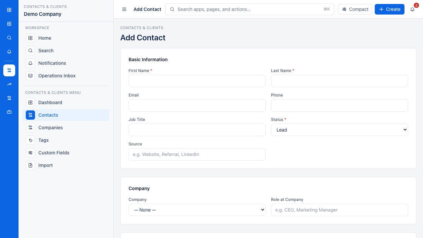The width and height of the screenshot is (423, 238).
Task: Open Operations Inbox menu item
Action: (66, 76)
